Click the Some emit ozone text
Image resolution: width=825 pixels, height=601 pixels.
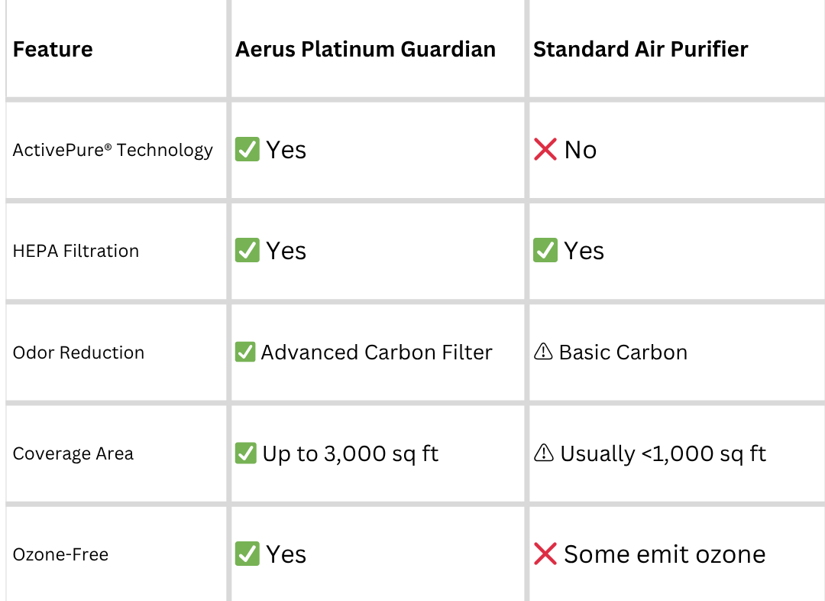click(665, 554)
